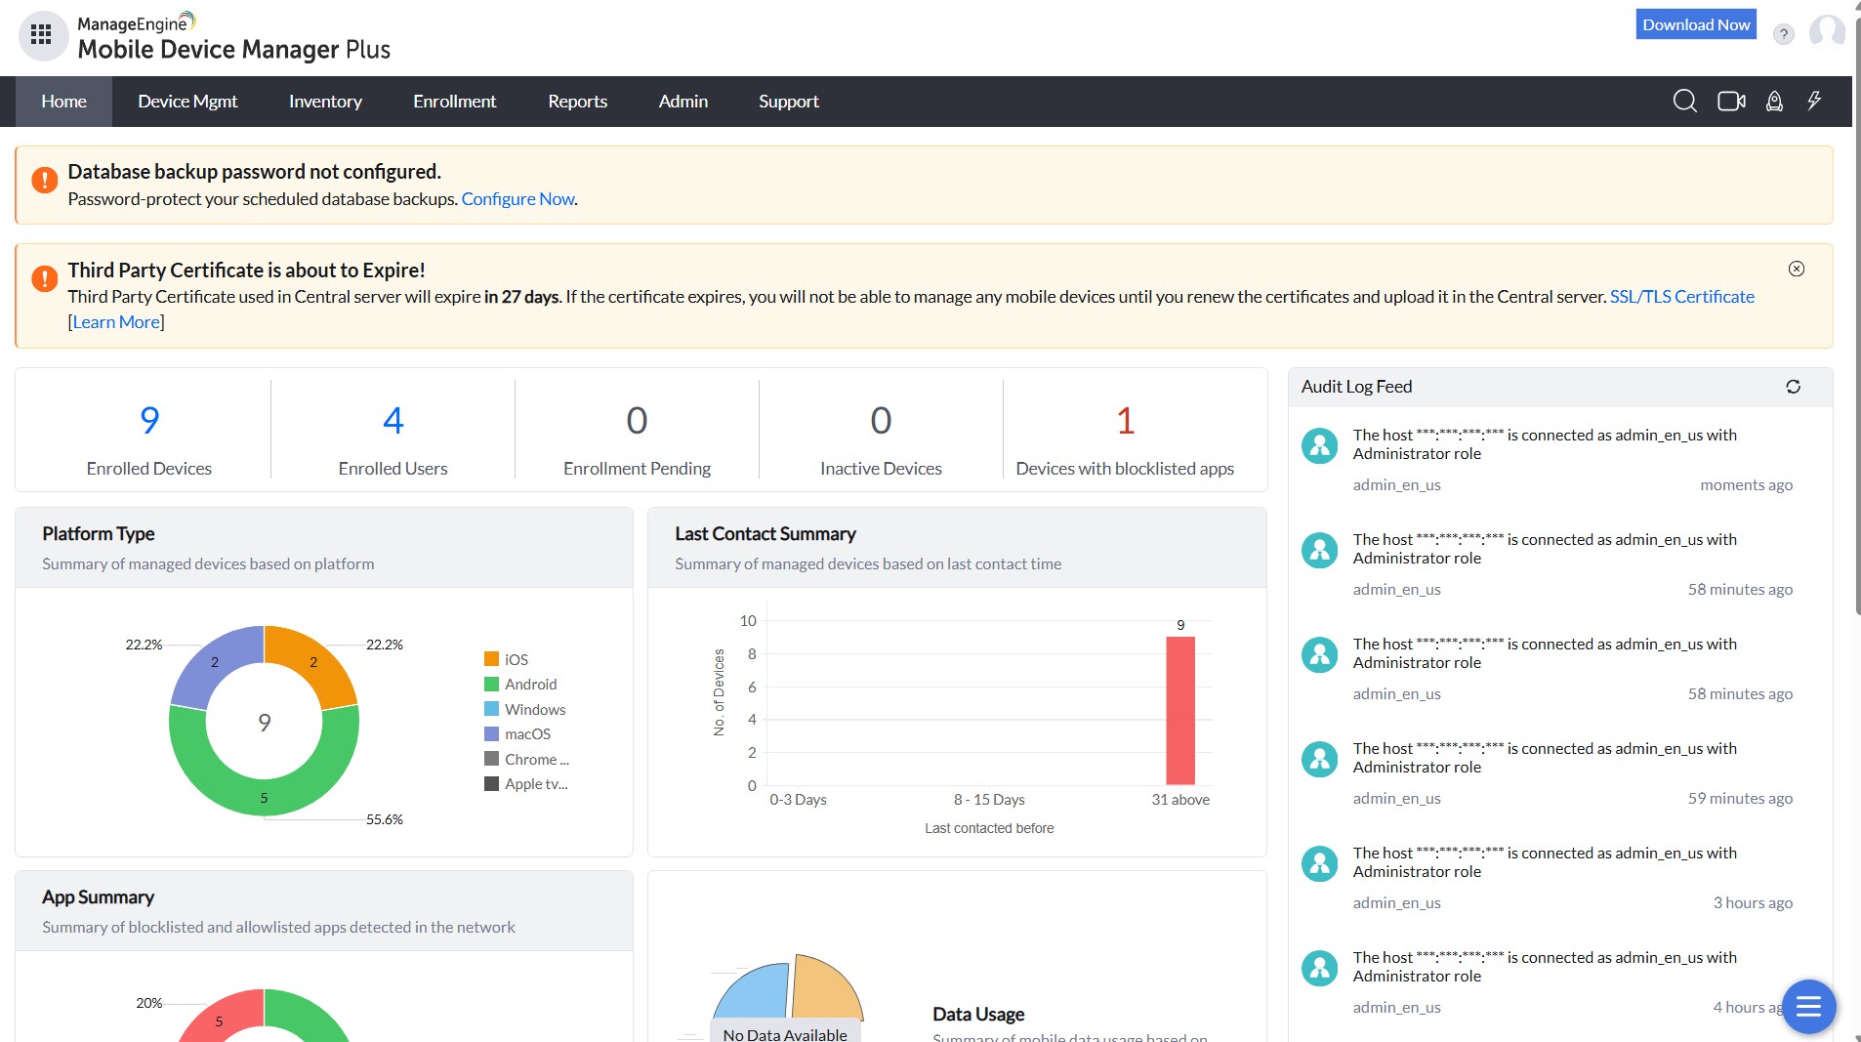Click the avatar on the '59 minutes ago' log entry

[1319, 759]
